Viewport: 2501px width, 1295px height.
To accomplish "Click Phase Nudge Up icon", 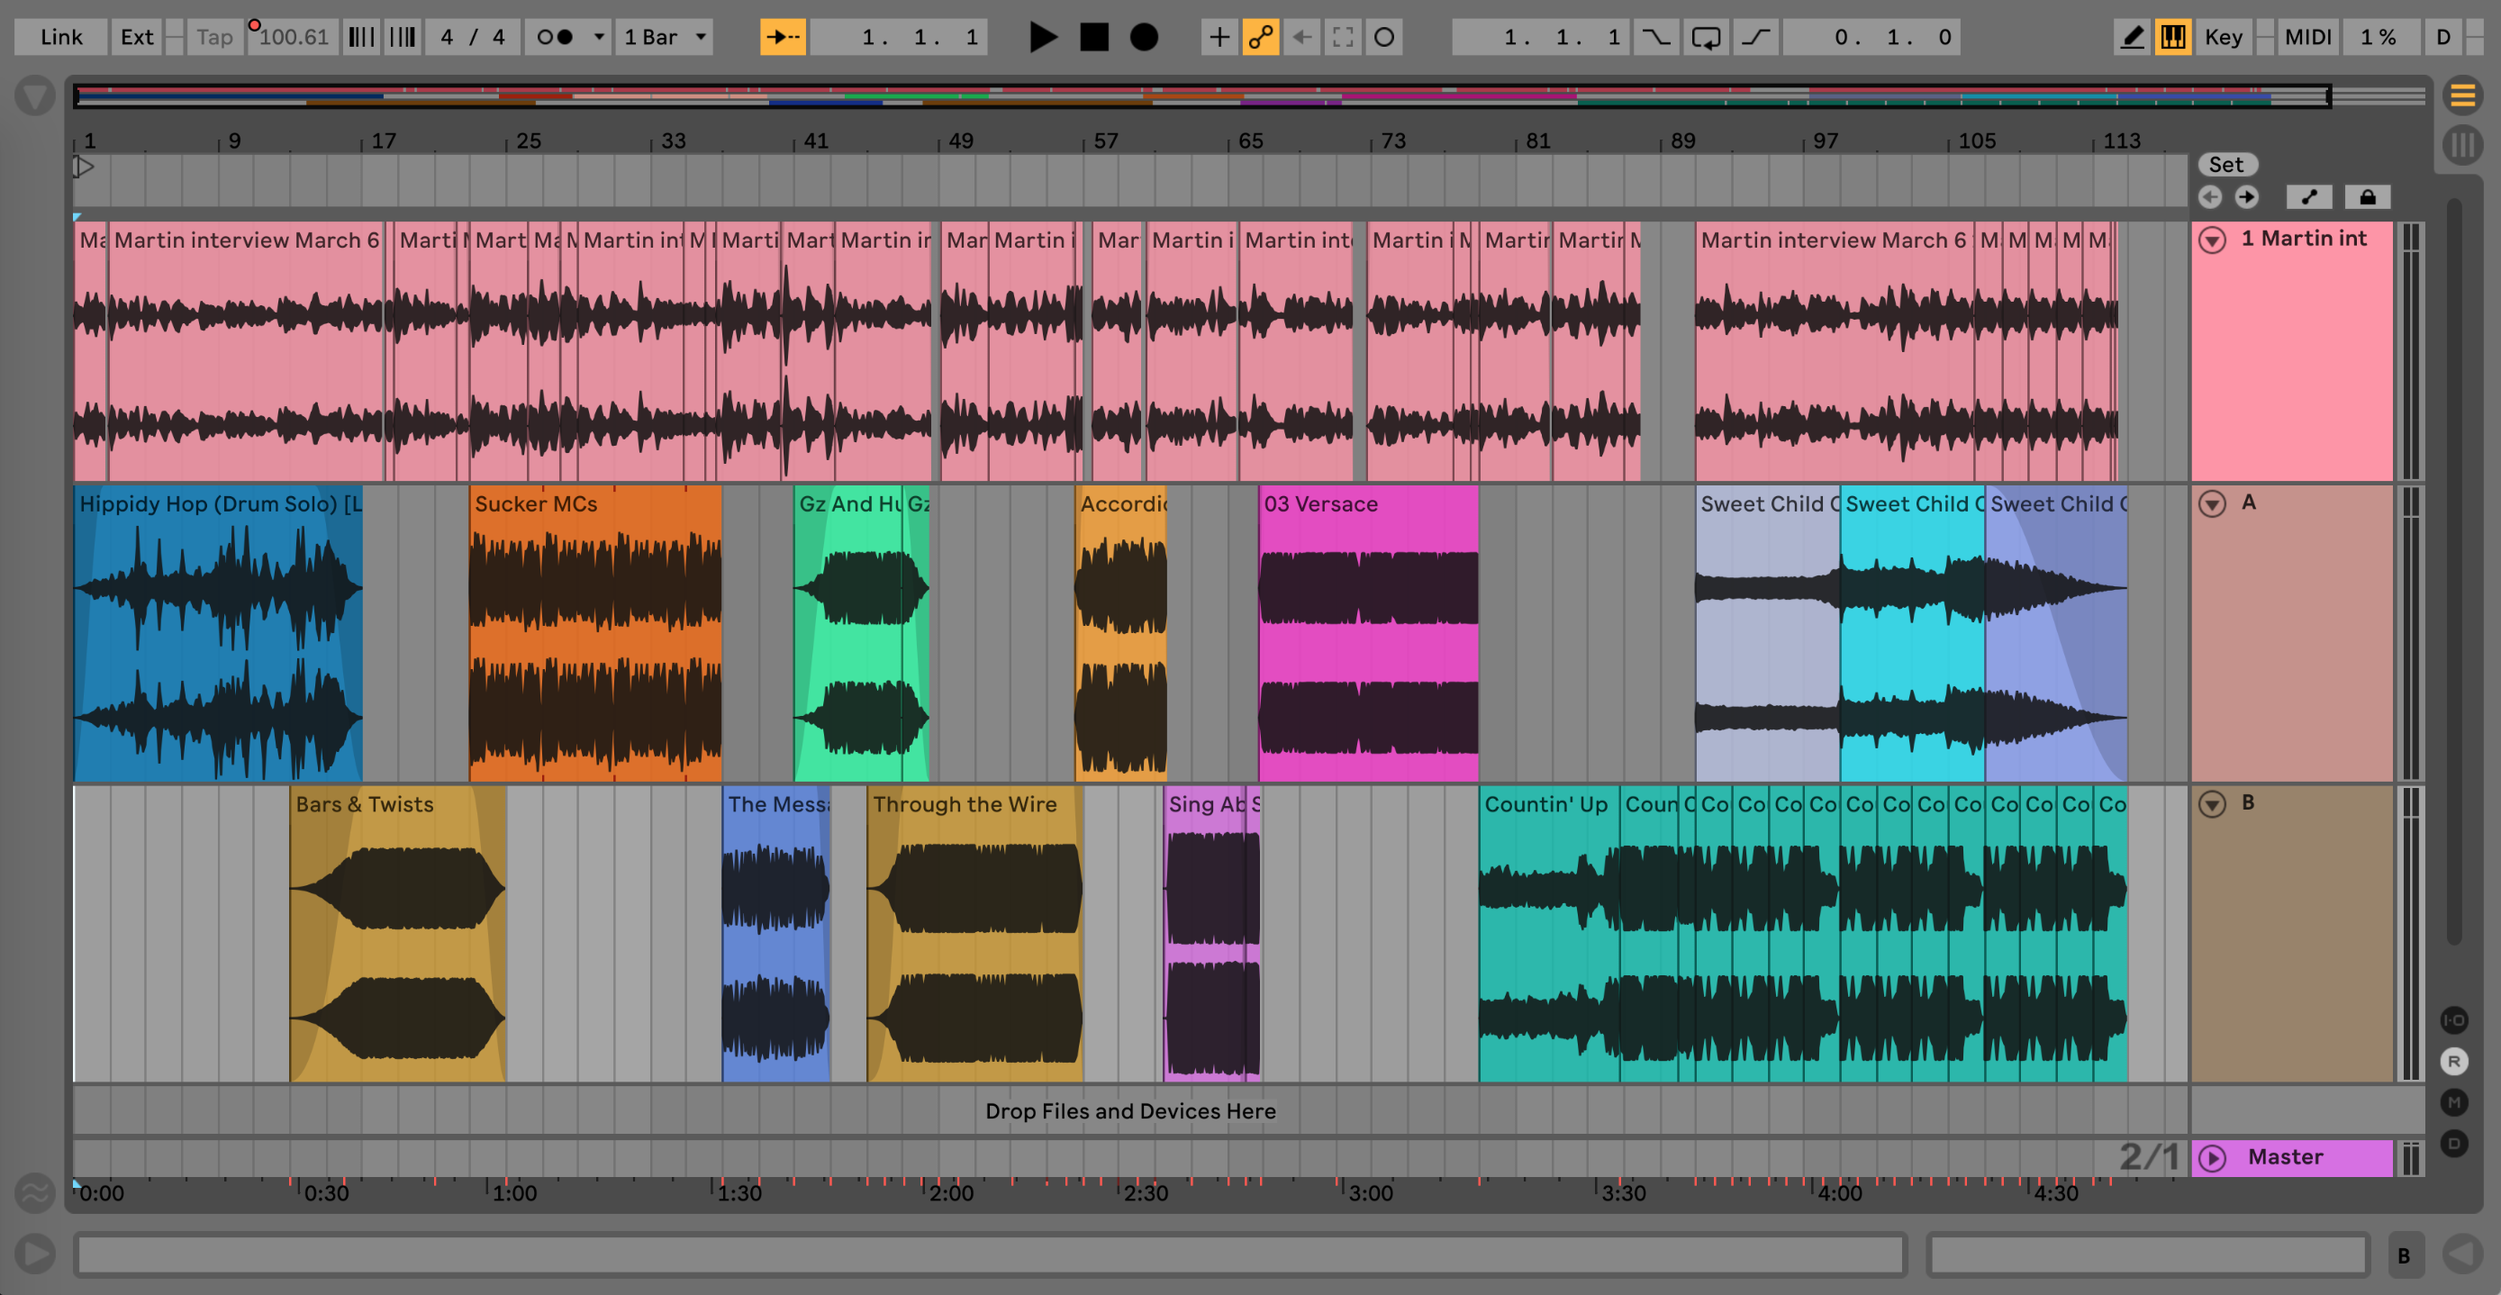I will tap(402, 37).
